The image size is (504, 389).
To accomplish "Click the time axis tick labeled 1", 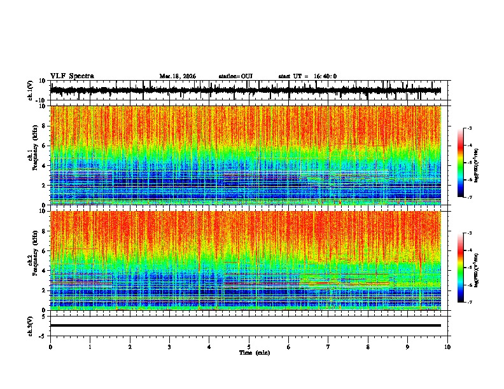I will click(90, 347).
